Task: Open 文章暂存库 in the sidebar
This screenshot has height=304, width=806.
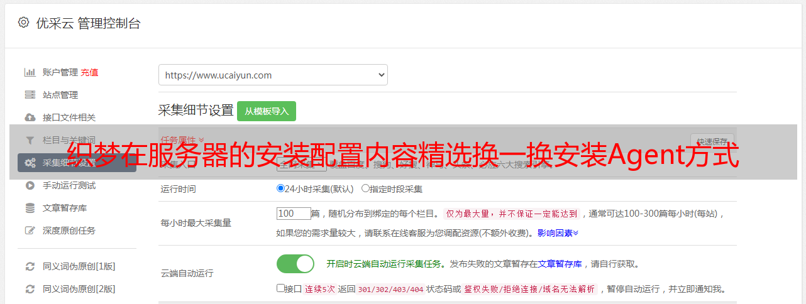Action: pyautogui.click(x=65, y=208)
